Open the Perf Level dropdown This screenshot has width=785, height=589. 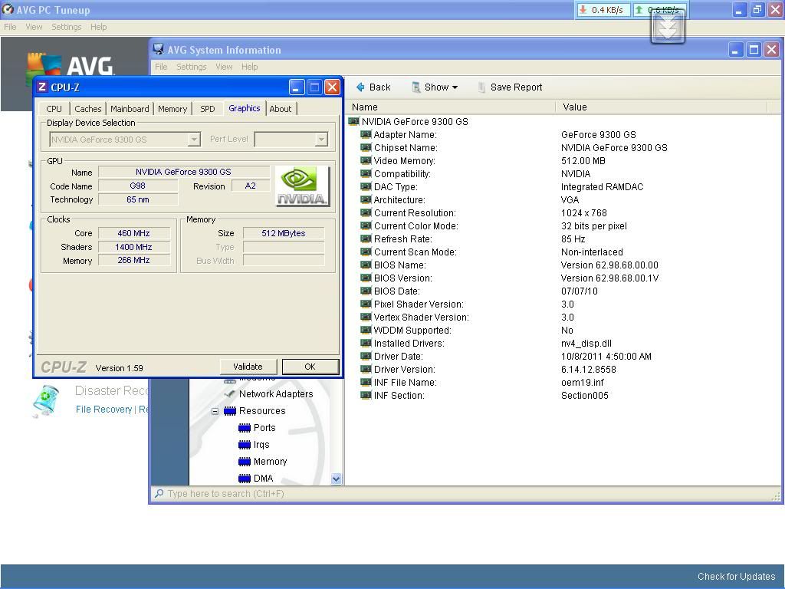(321, 140)
